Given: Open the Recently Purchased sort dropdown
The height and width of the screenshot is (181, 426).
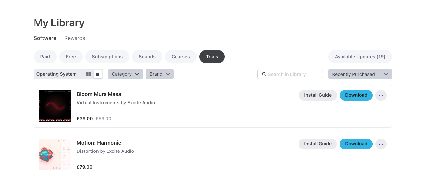Looking at the screenshot, I should click(360, 74).
